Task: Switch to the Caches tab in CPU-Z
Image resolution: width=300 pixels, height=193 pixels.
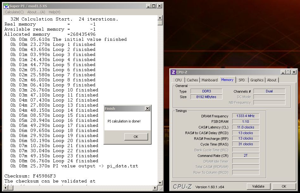Action: 192,80
